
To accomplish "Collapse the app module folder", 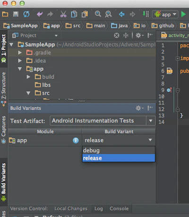I will tap(20, 69).
